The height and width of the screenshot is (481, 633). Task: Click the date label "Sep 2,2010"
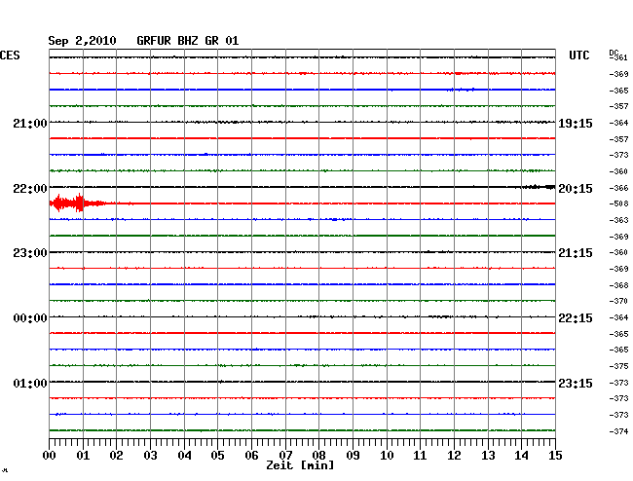point(82,41)
